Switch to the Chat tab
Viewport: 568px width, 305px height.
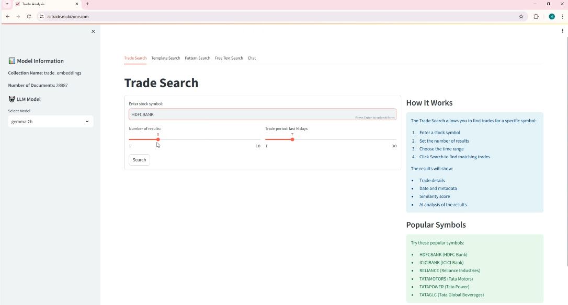tap(252, 58)
